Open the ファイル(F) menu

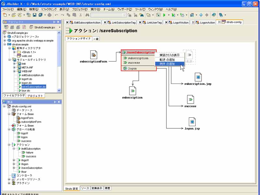8,9
